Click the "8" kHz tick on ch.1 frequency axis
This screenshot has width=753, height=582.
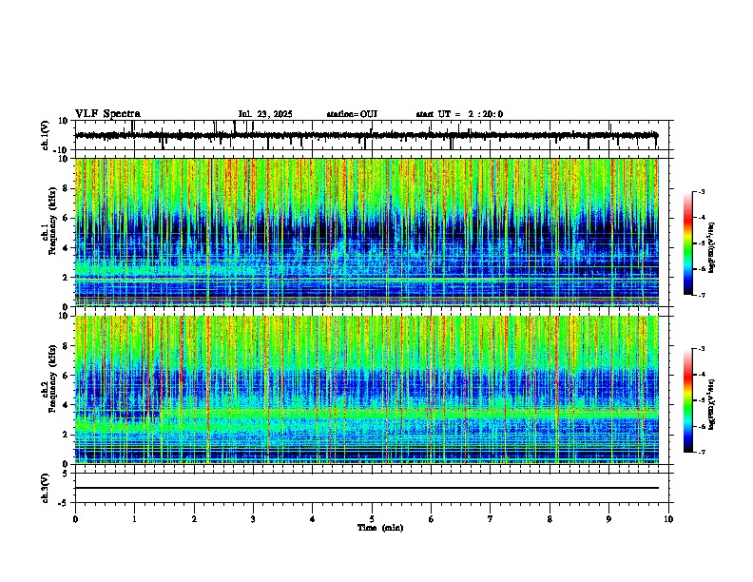[x=66, y=188]
